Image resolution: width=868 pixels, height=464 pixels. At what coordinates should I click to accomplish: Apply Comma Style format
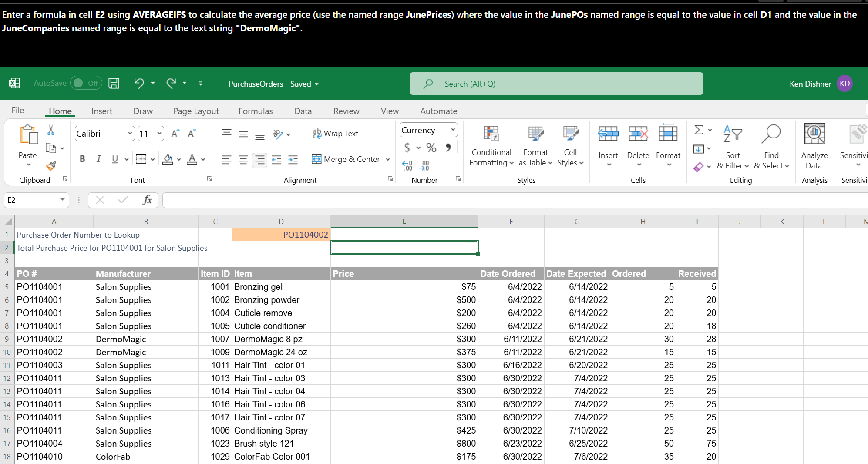click(448, 148)
